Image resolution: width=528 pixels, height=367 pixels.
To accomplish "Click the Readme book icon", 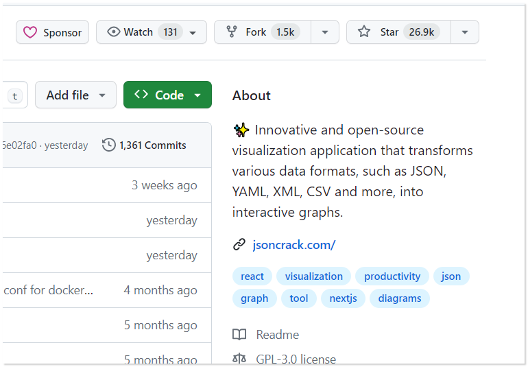I will (239, 335).
